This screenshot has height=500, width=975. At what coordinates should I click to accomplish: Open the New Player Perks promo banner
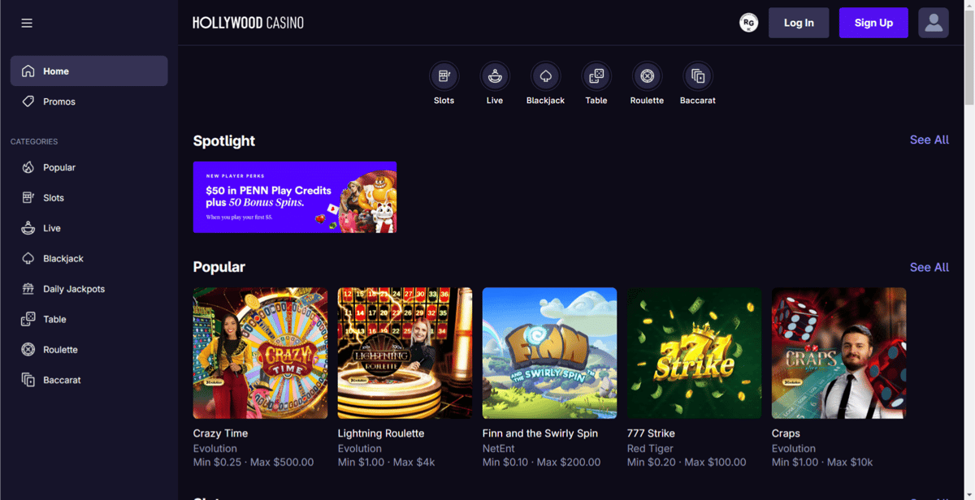point(295,197)
